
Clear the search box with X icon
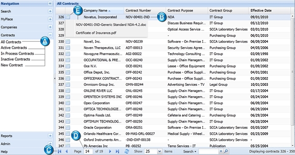(x=221, y=151)
